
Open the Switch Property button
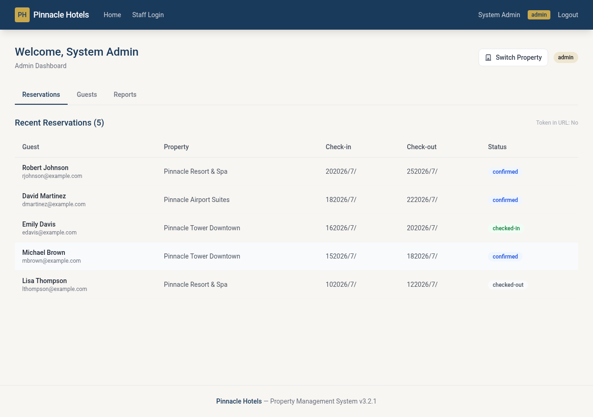click(x=513, y=57)
